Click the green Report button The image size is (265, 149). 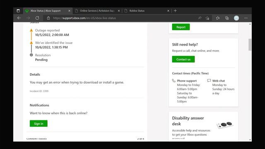coord(181,27)
